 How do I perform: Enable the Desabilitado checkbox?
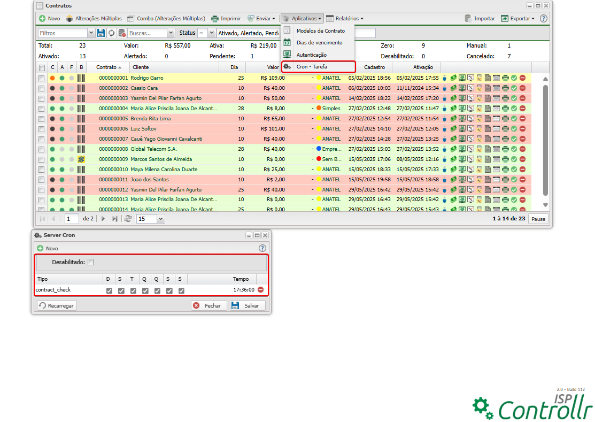click(x=91, y=262)
